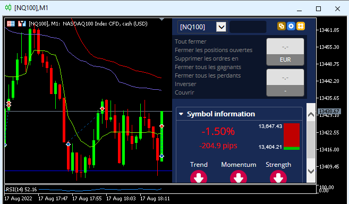Click the chart bars icon beside table icon

(22, 23)
